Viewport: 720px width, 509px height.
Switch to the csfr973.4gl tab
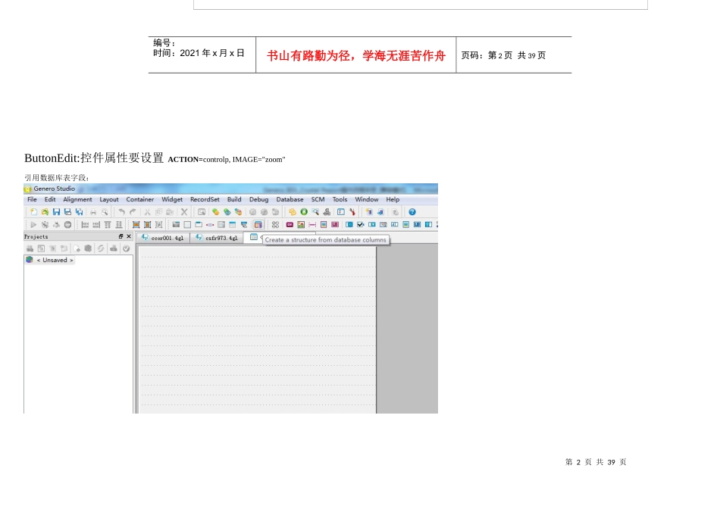[x=218, y=238]
